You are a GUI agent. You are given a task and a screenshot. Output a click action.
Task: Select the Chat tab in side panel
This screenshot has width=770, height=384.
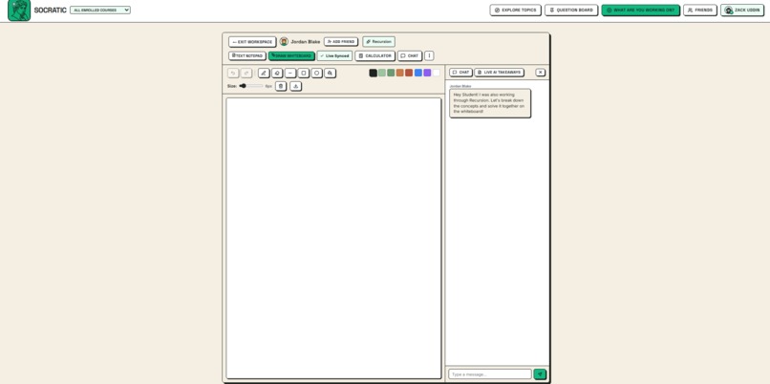pos(460,73)
